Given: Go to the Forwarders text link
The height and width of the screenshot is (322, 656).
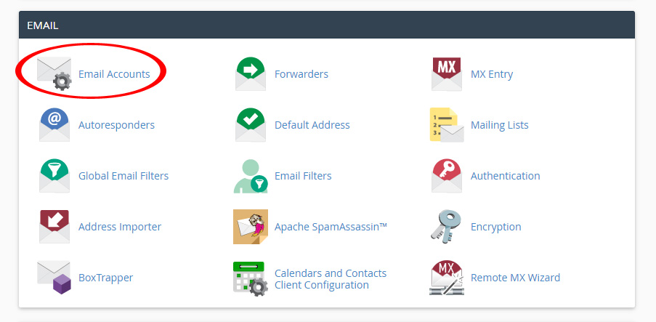Looking at the screenshot, I should (x=301, y=74).
